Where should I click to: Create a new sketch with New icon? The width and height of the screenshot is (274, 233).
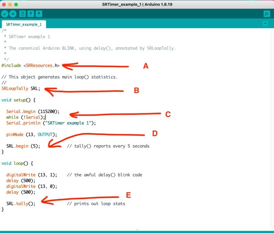pyautogui.click(x=23, y=14)
